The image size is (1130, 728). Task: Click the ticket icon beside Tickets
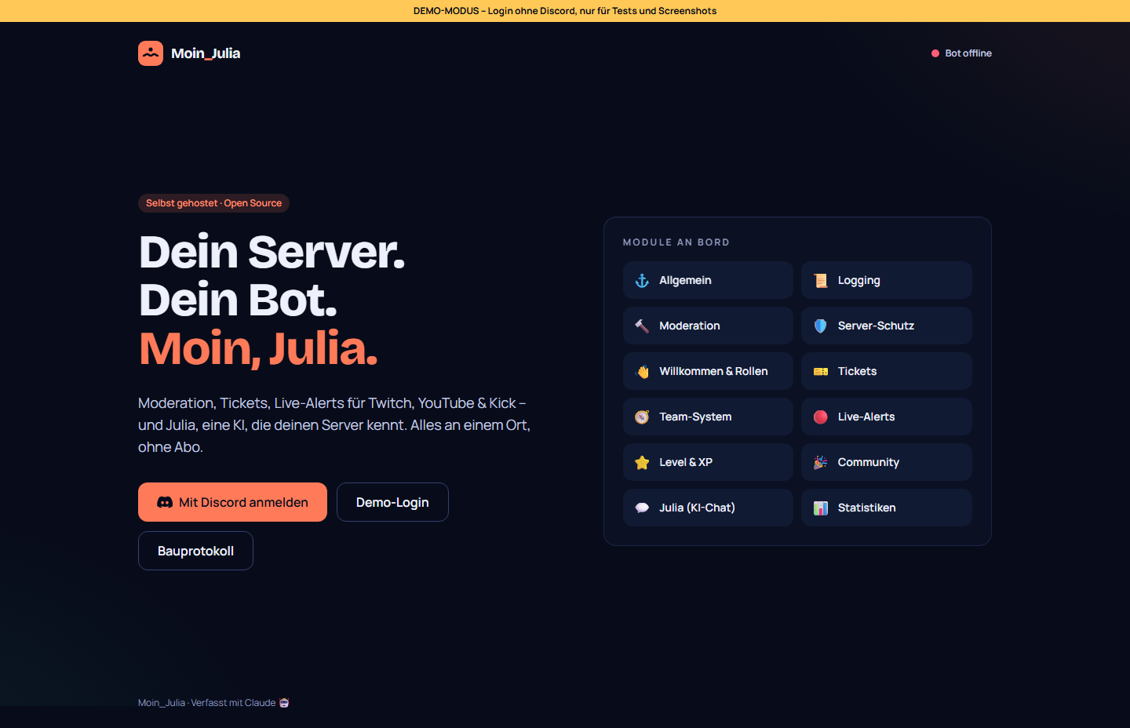[x=821, y=372]
